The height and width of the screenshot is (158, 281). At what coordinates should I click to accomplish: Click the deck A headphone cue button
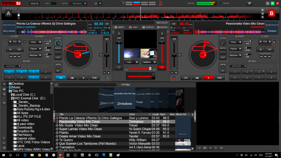pyautogui.click(x=119, y=68)
